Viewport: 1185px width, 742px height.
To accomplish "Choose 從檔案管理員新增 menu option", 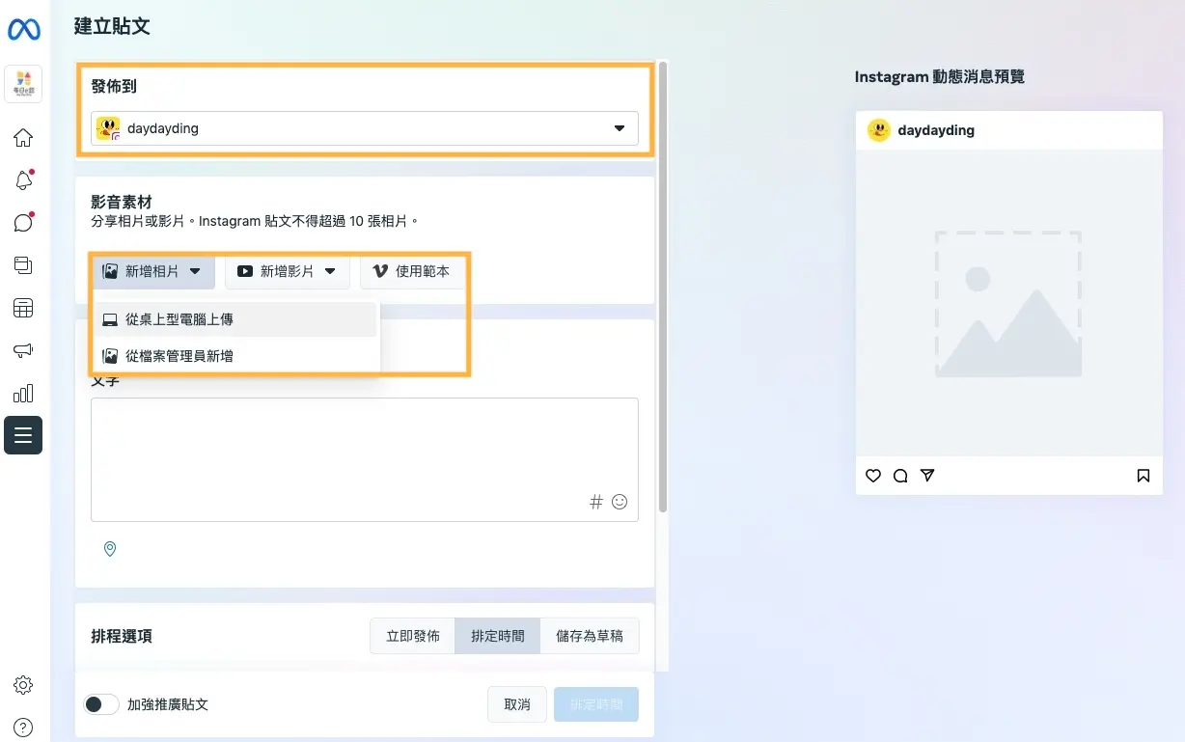I will (x=235, y=356).
